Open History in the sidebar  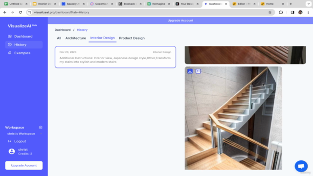click(24, 44)
